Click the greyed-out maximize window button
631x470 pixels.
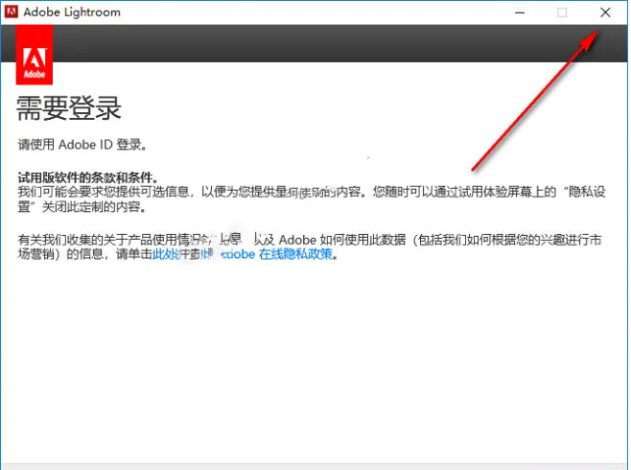[x=562, y=12]
